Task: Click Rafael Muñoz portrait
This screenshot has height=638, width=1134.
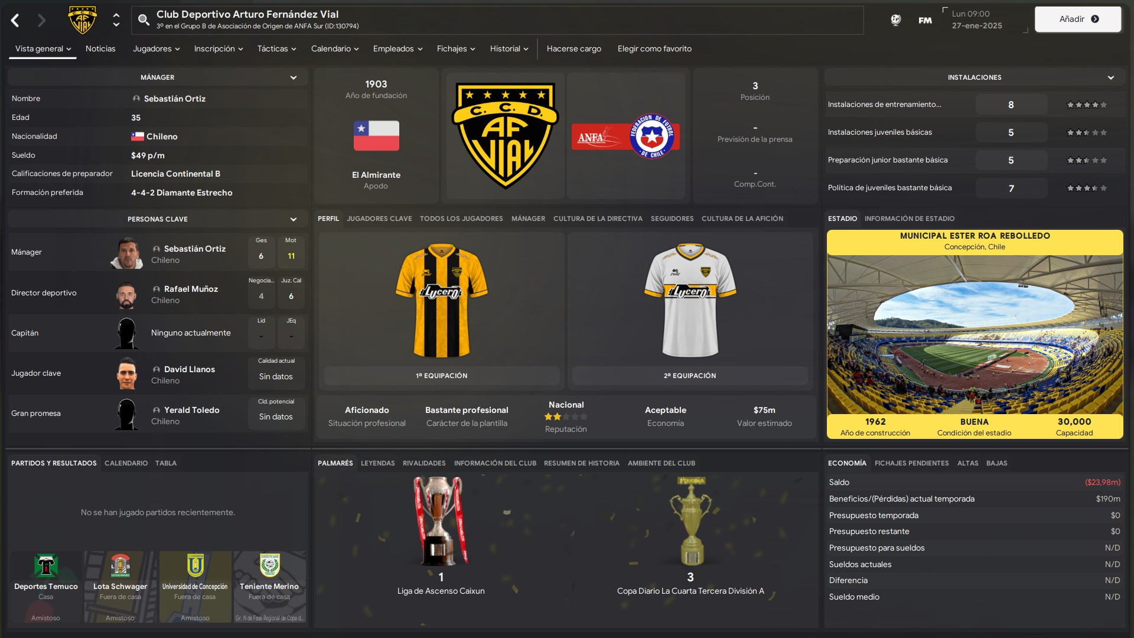Action: 126,294
